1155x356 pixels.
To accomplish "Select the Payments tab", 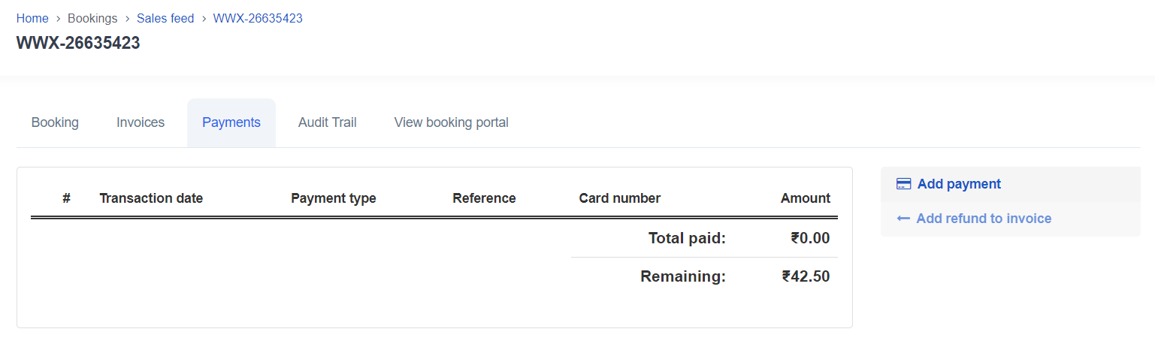I will pos(231,122).
